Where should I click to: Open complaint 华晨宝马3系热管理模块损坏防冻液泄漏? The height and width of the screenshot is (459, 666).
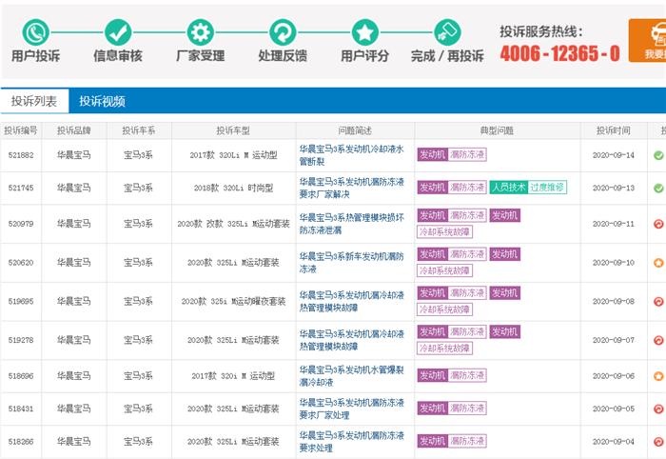pyautogui.click(x=352, y=224)
